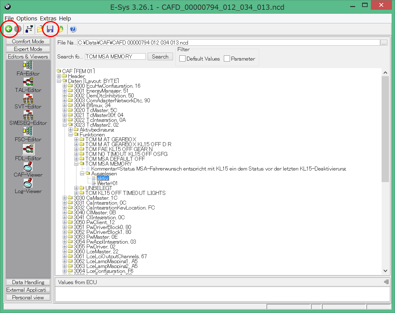Expand the Header node
The image size is (395, 313).
pyautogui.click(x=59, y=76)
